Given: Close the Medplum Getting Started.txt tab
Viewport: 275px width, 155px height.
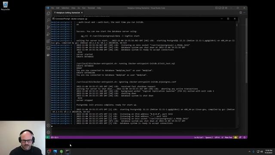Looking at the screenshot, I should coord(82,12).
